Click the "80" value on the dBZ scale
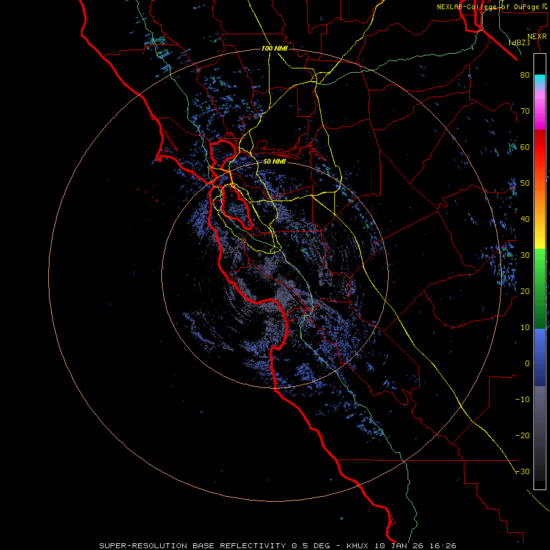The height and width of the screenshot is (550, 550). [525, 75]
